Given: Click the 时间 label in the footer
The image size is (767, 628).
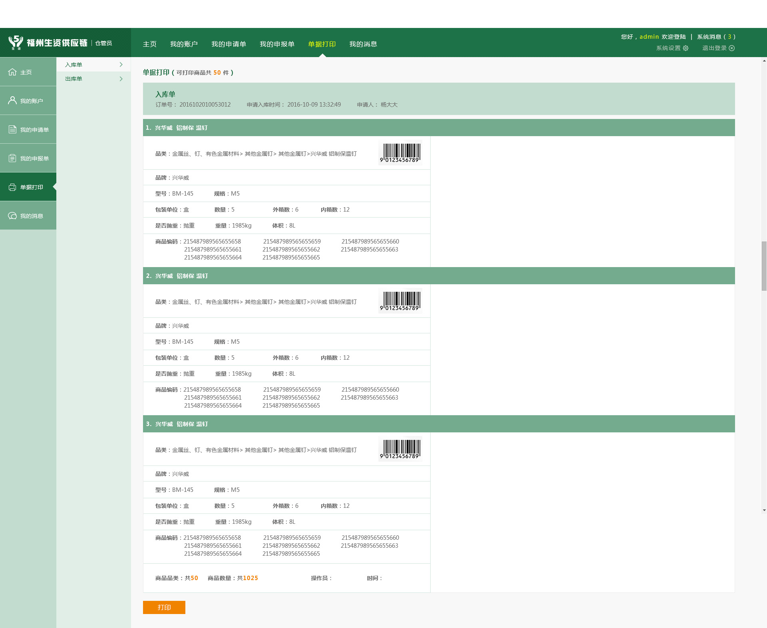Looking at the screenshot, I should point(375,578).
